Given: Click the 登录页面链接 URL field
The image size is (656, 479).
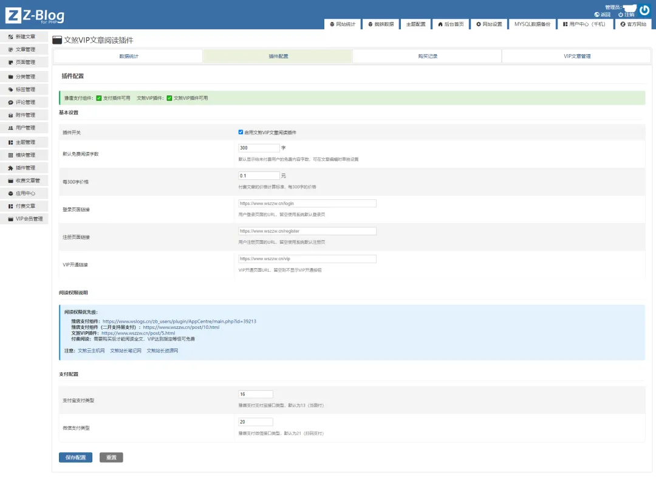Looking at the screenshot, I should click(x=307, y=204).
